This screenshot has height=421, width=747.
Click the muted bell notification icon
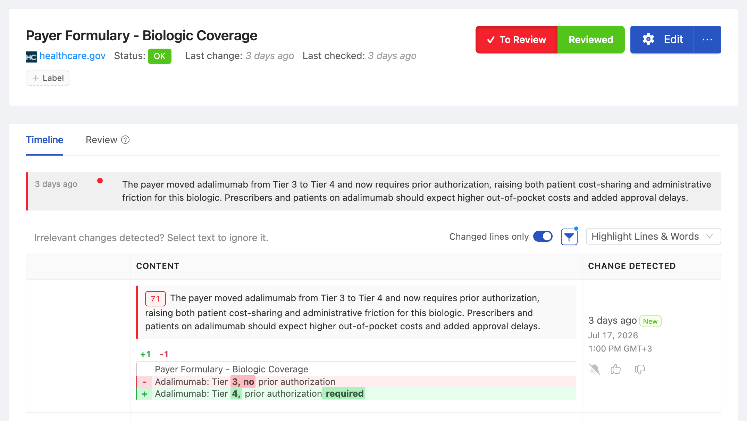594,369
